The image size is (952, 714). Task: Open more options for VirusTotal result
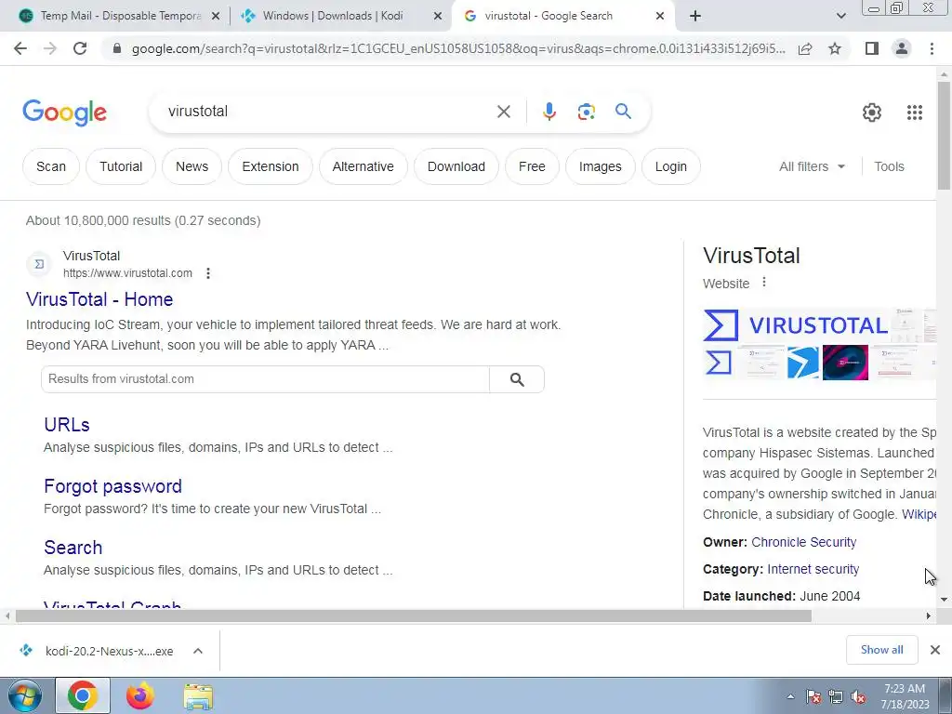208,273
